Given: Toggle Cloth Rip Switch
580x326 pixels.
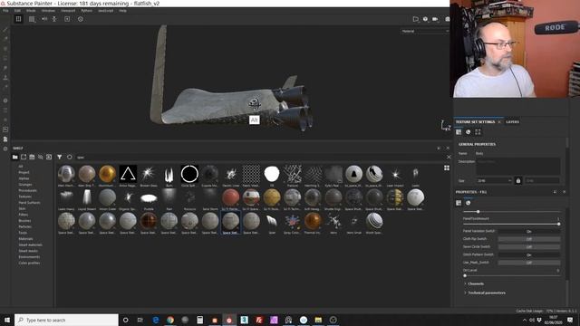Looking at the screenshot, I should point(529,239).
